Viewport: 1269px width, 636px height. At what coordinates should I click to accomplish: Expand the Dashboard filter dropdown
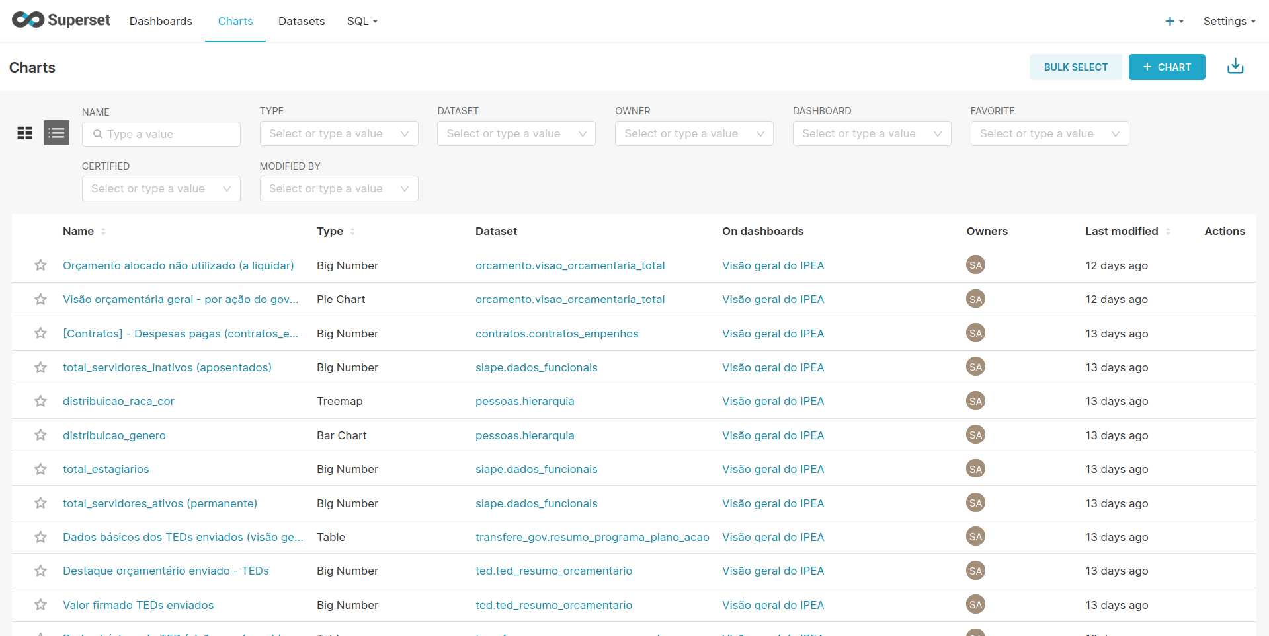point(871,133)
